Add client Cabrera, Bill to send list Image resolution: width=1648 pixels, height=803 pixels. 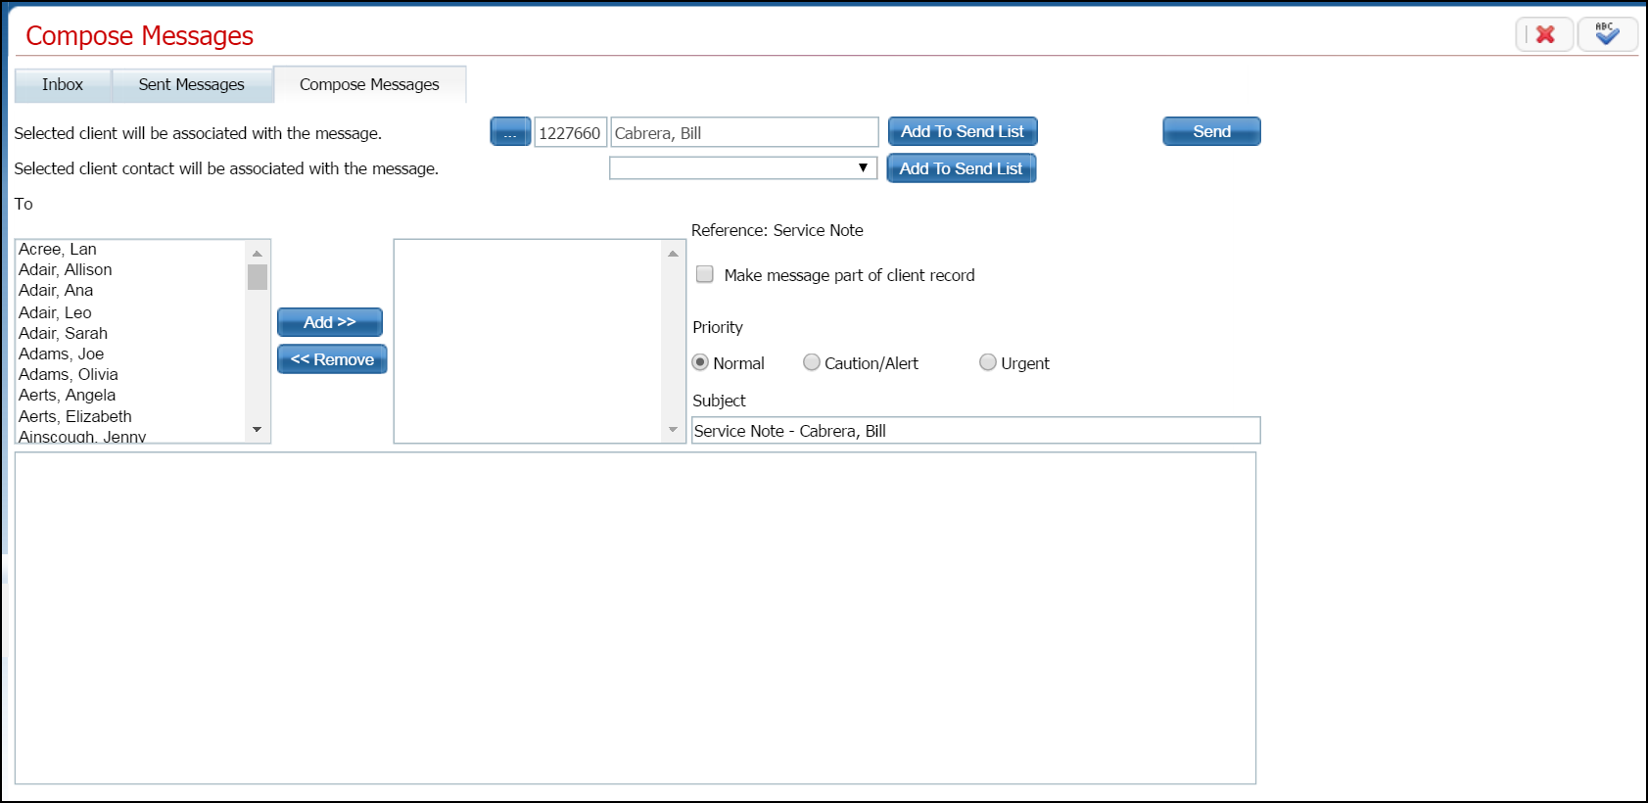(x=962, y=132)
